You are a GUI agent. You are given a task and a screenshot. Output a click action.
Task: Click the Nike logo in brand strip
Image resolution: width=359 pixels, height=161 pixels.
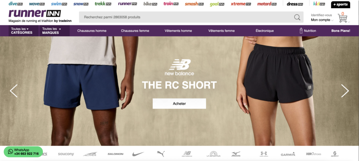click(138, 154)
